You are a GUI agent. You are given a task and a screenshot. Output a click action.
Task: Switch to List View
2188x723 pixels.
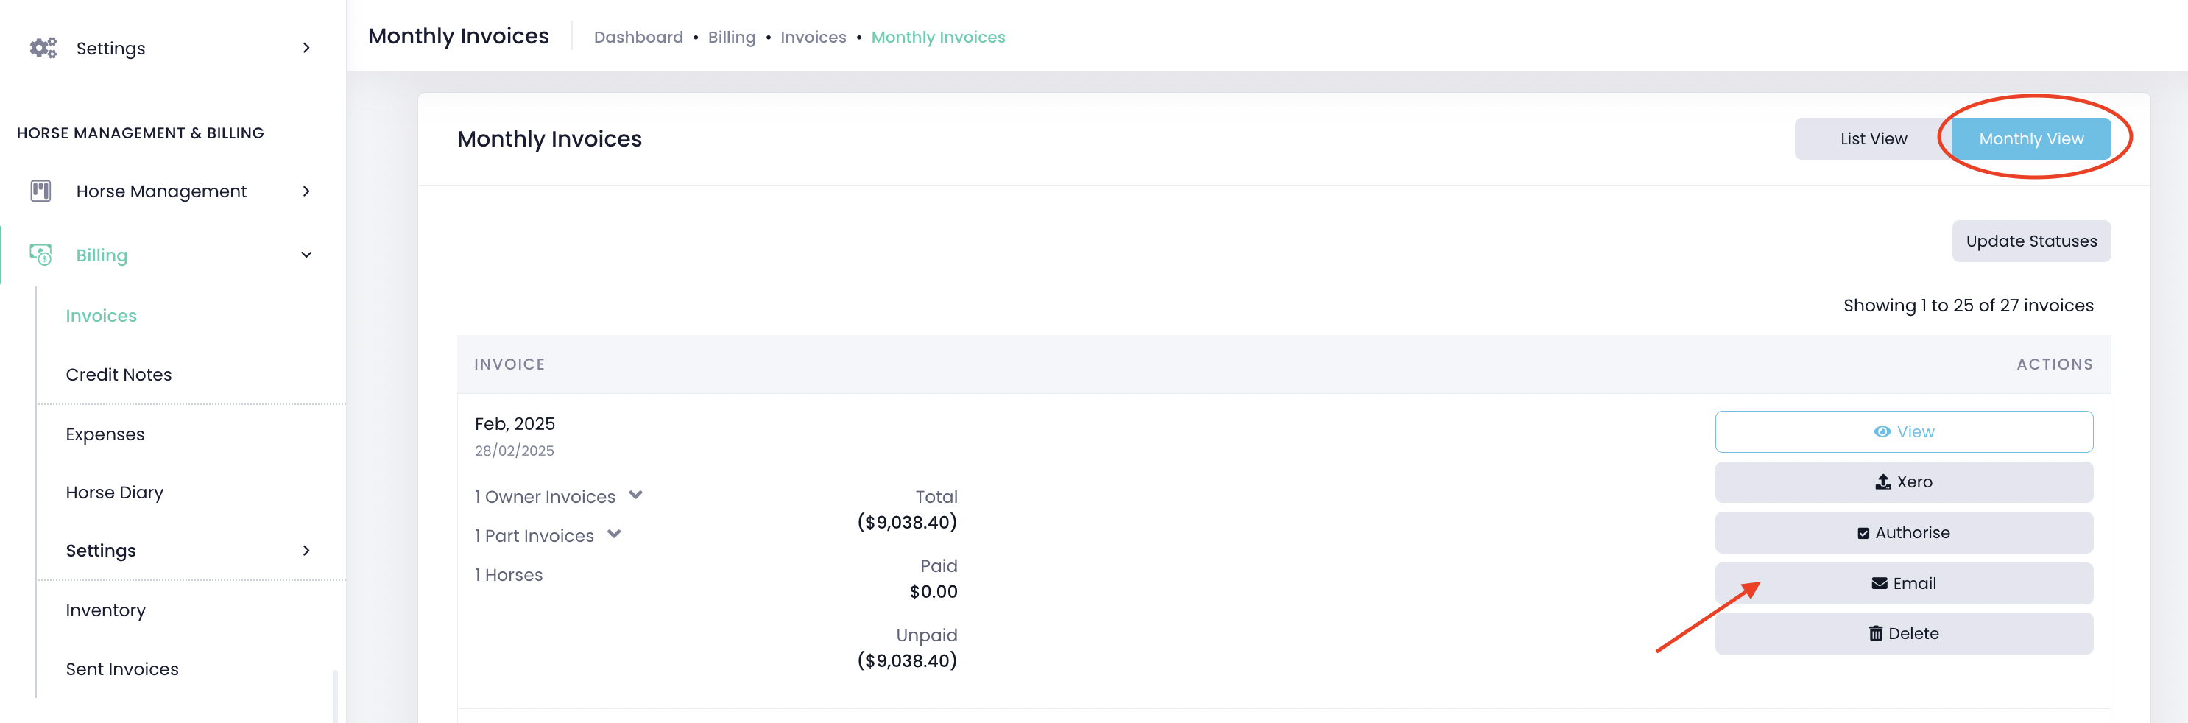[x=1873, y=138]
